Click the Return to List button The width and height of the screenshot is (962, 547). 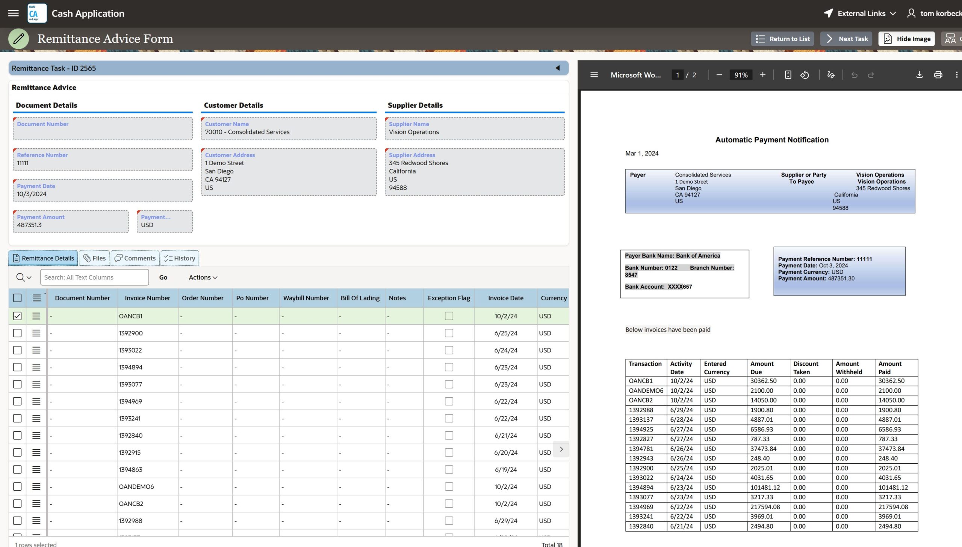[x=782, y=39]
